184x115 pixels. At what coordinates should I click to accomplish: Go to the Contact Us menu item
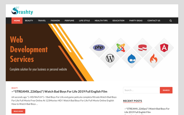[154, 20]
